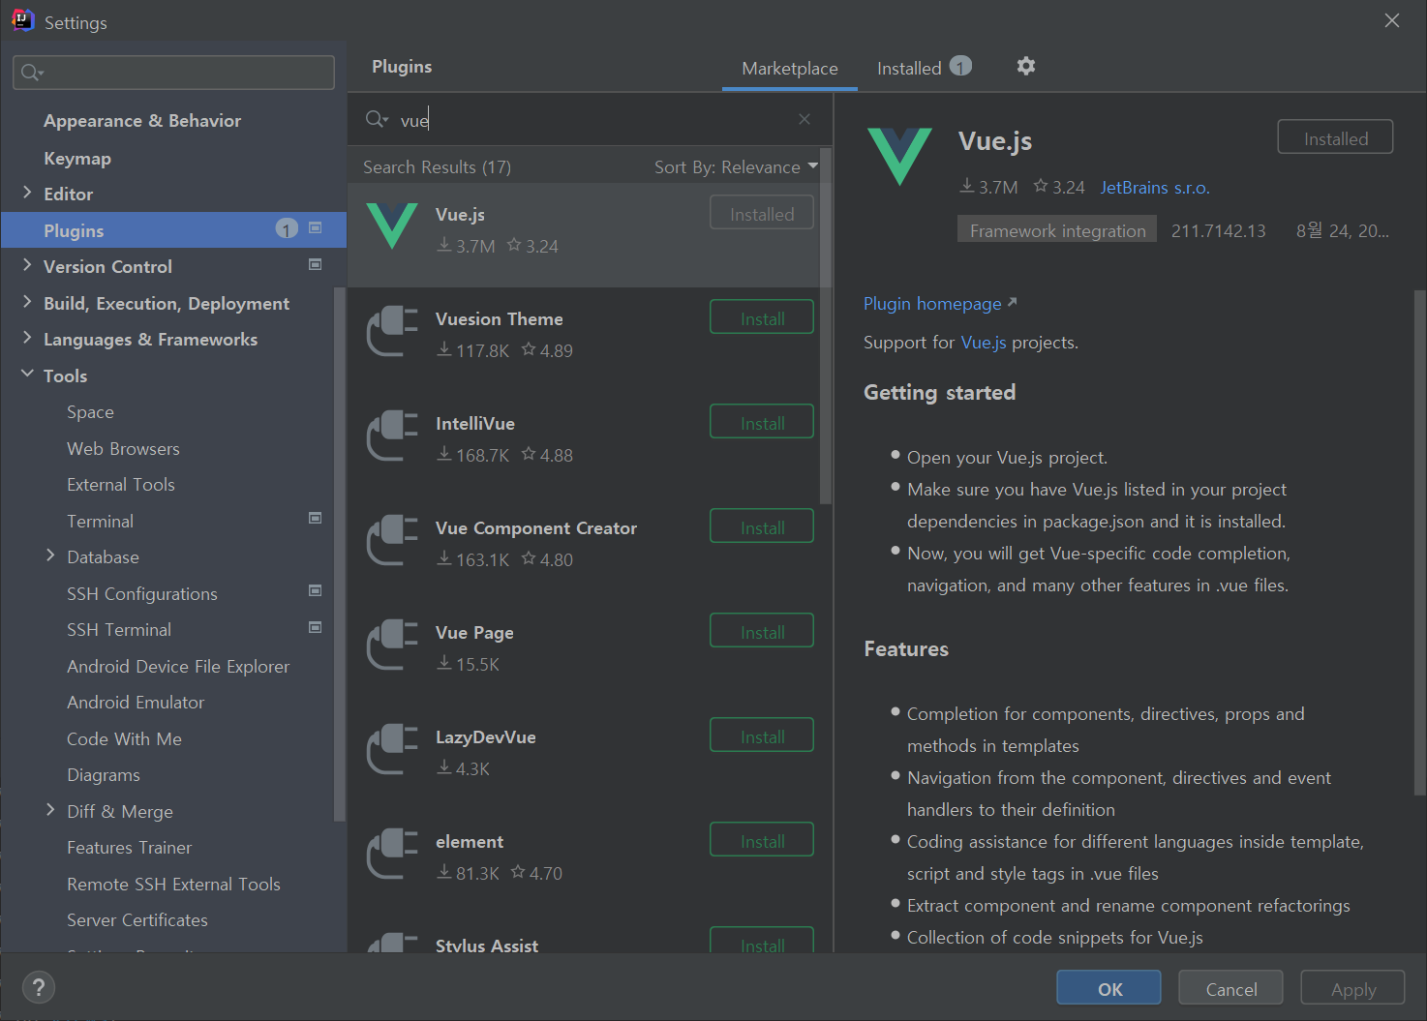Select the Vue Page plugin icon
1427x1021 pixels.
tap(392, 645)
